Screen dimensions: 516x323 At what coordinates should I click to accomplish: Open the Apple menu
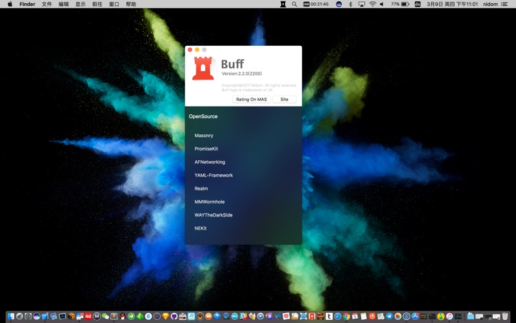(10, 4)
